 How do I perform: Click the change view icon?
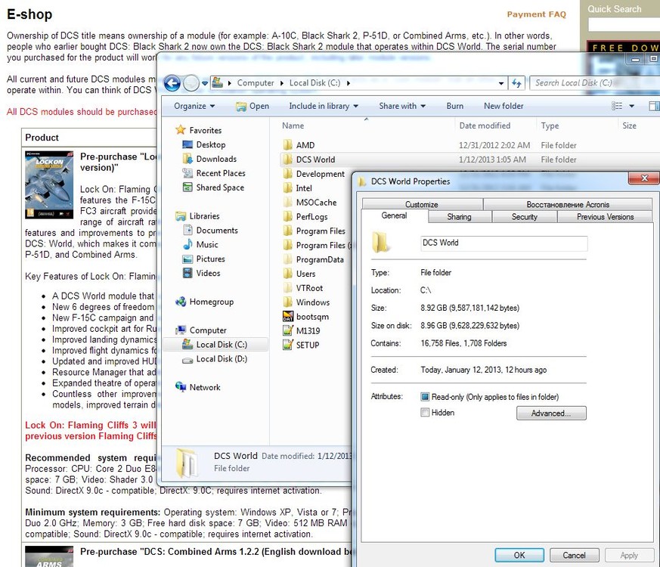(x=617, y=106)
